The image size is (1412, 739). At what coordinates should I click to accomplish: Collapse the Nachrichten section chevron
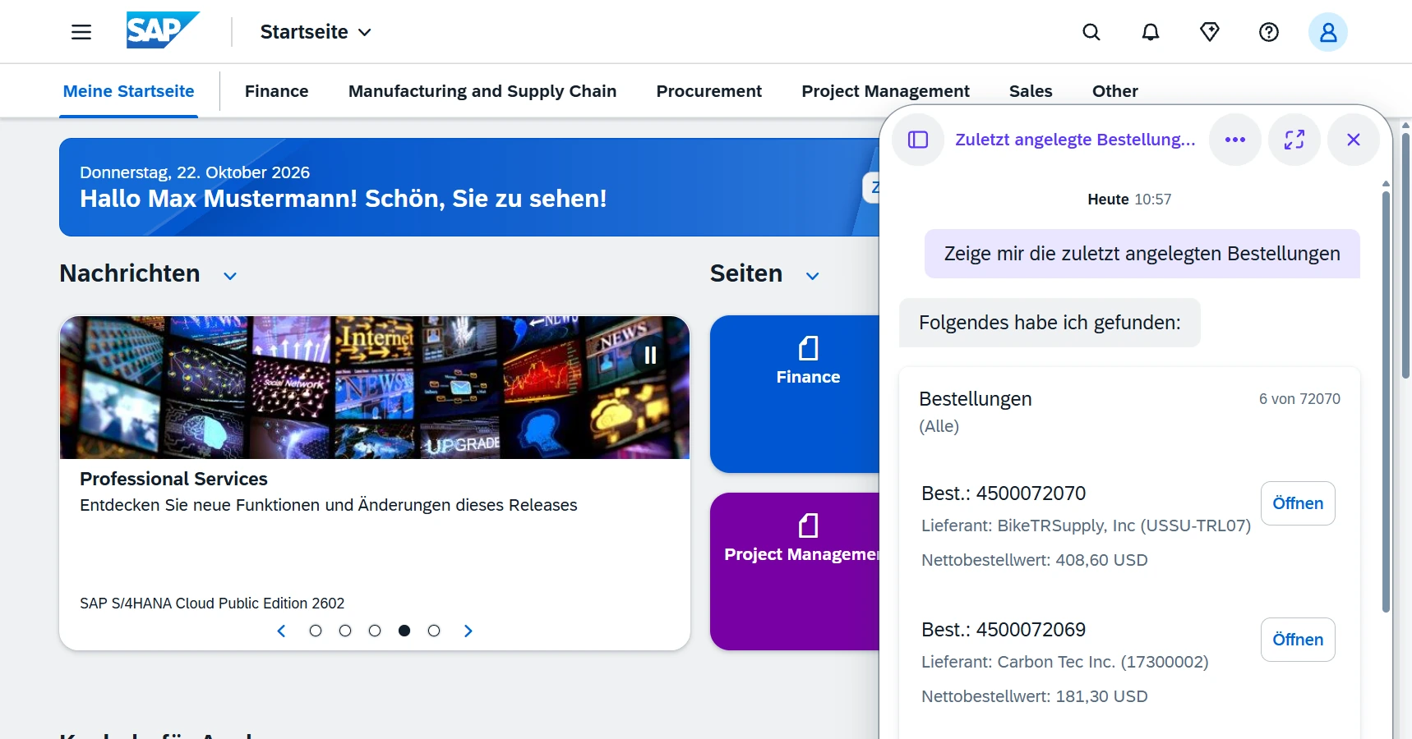(x=230, y=276)
